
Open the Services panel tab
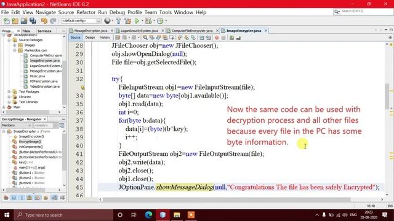[x=44, y=31]
